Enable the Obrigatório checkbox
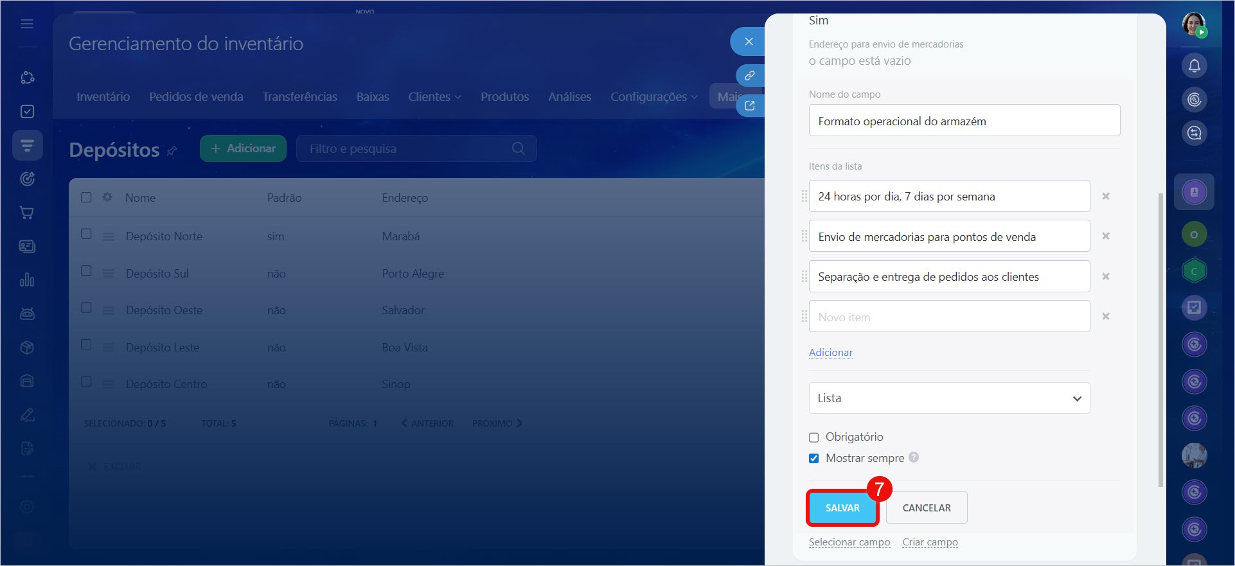Viewport: 1235px width, 566px height. click(813, 438)
